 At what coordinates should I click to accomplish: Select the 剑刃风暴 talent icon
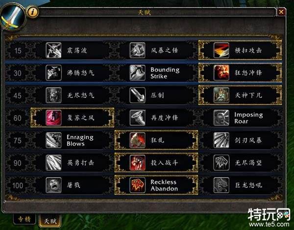pyautogui.click(x=221, y=140)
